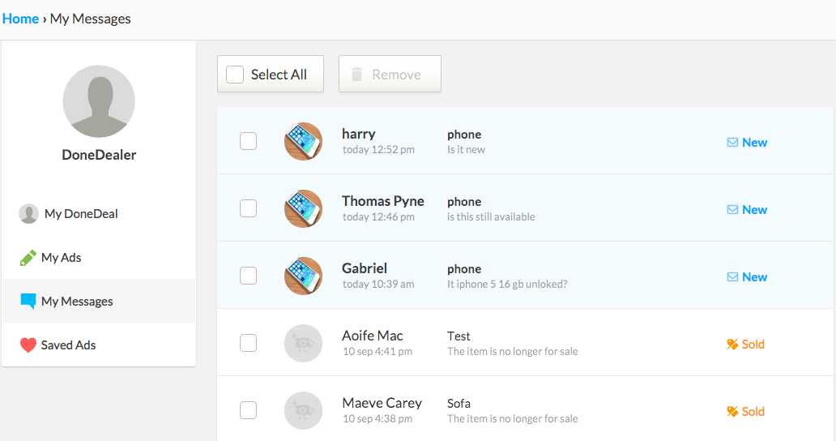
Task: Tick the checkbox beside Aoife Mac's message
Action: coord(248,343)
